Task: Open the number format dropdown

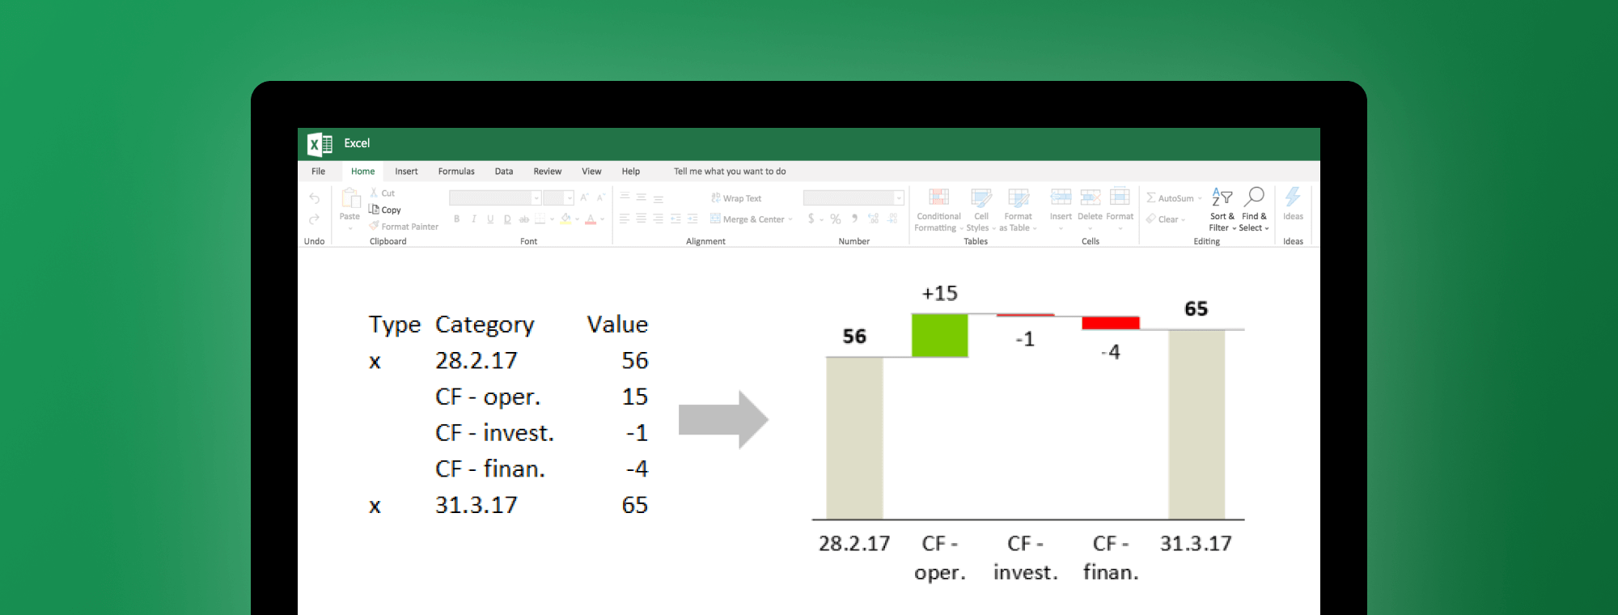Action: tap(898, 198)
